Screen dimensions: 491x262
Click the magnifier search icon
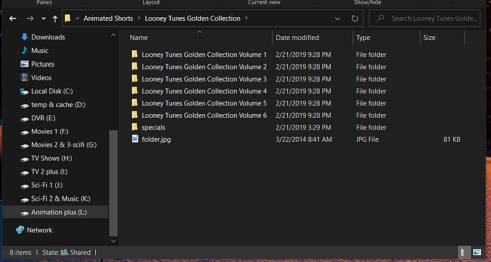[380, 18]
